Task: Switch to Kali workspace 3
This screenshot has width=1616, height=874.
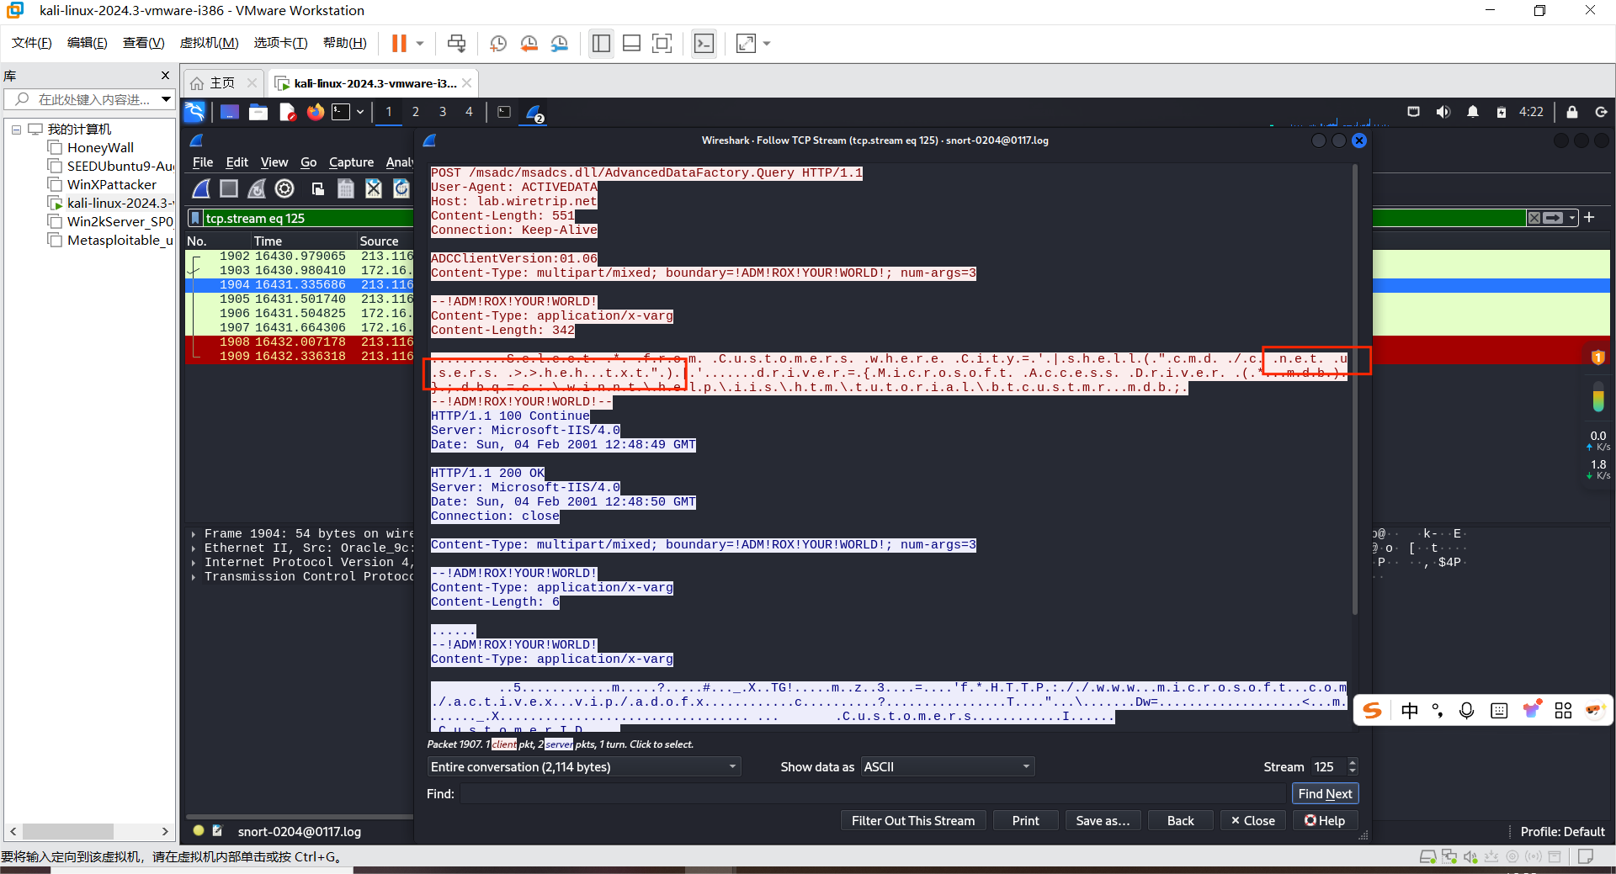Action: click(x=443, y=112)
